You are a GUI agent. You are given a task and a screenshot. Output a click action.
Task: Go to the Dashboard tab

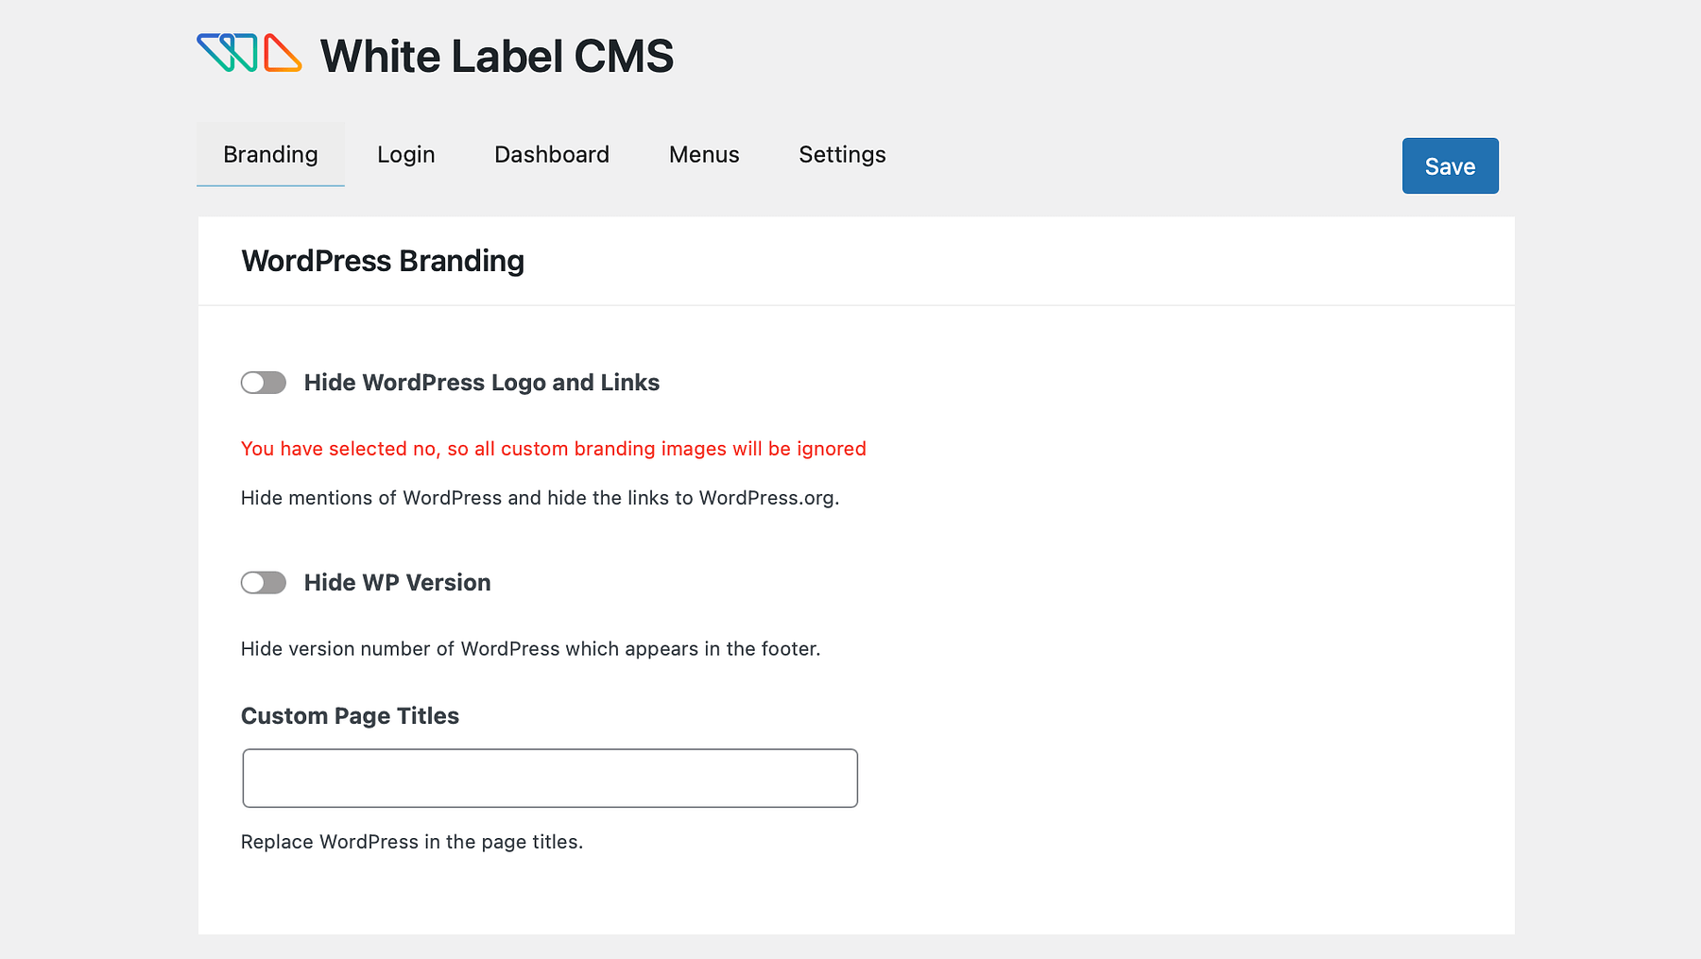[x=551, y=155]
